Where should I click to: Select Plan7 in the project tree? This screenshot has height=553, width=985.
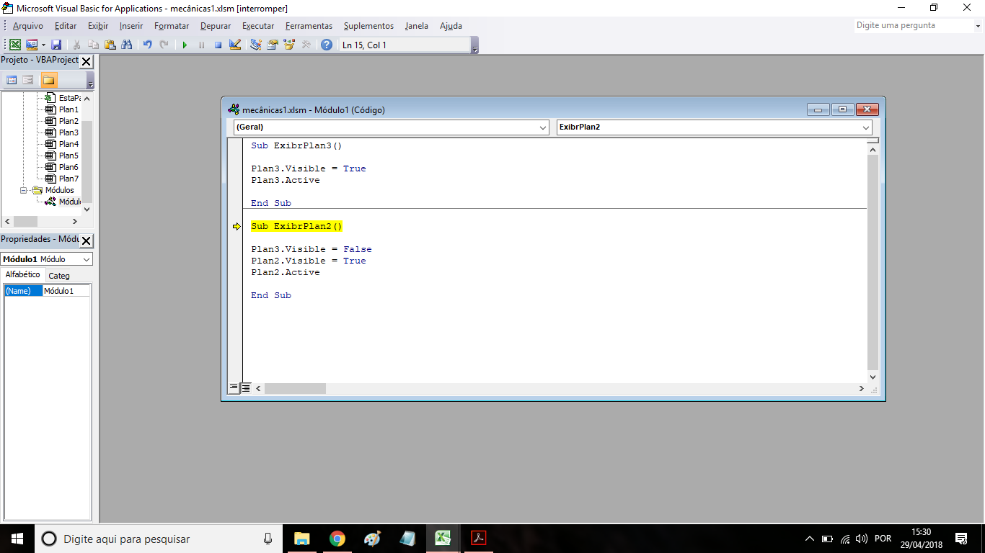point(69,179)
